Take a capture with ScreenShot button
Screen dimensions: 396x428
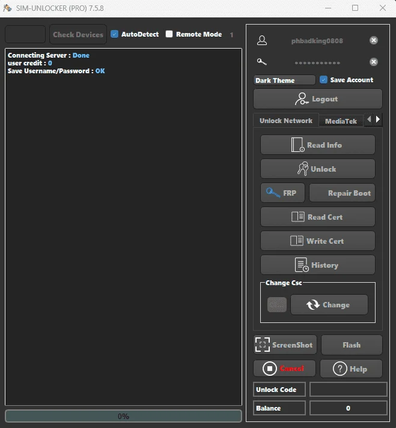click(x=285, y=345)
